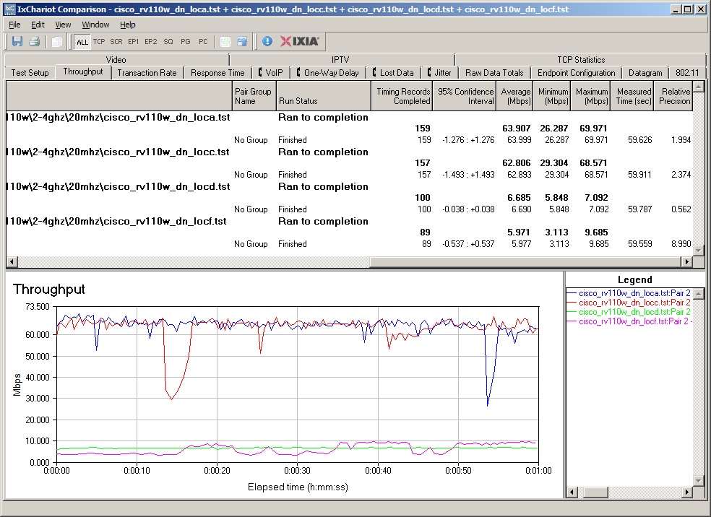Switch to the Lost Data tab
Screen dimensions: 711x517
click(393, 72)
